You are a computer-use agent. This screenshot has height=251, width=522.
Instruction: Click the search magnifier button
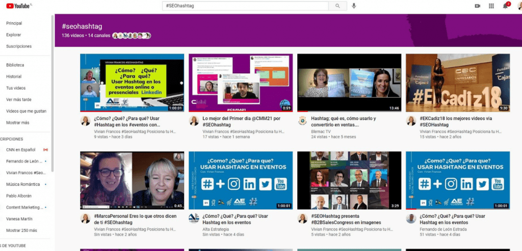337,6
